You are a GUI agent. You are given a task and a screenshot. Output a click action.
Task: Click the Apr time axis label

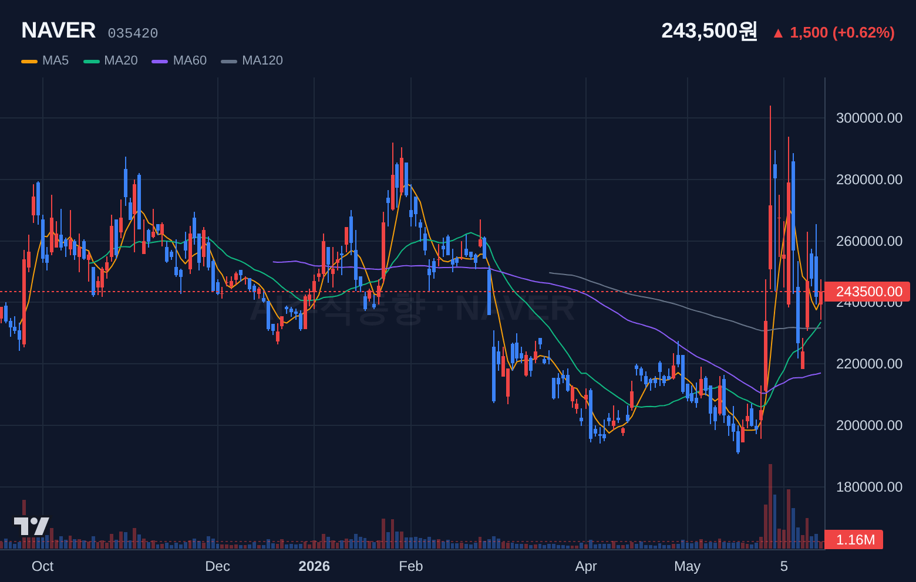(586, 566)
